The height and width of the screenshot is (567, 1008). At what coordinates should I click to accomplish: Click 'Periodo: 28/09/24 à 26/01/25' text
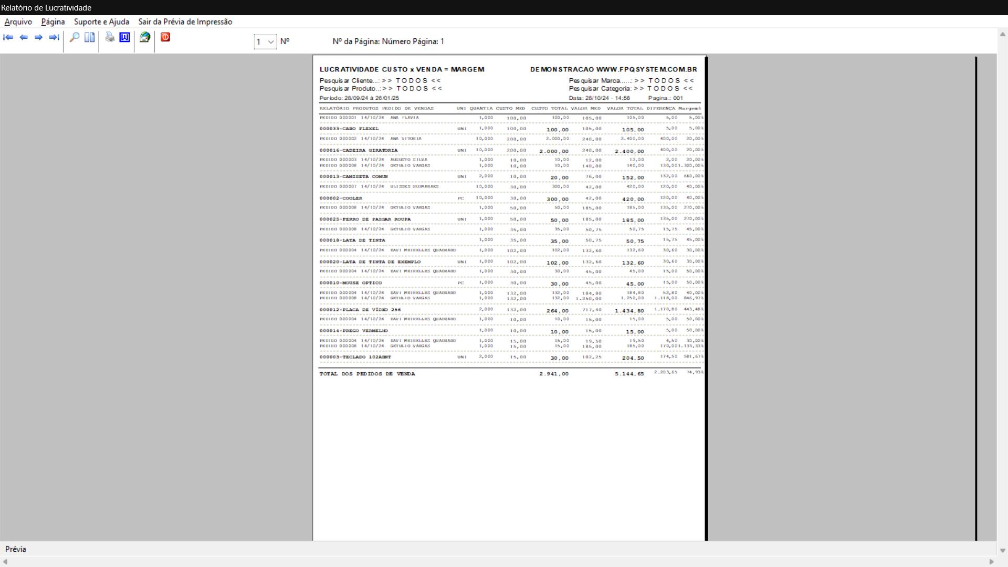click(x=359, y=98)
